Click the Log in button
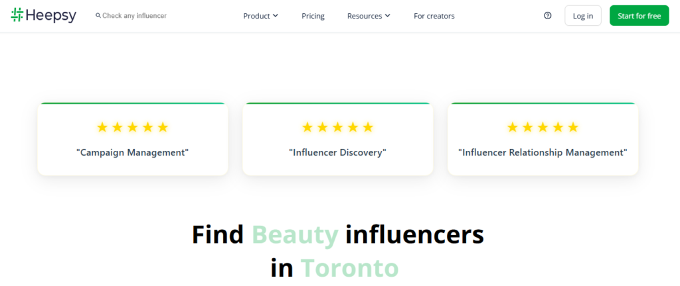 (582, 16)
